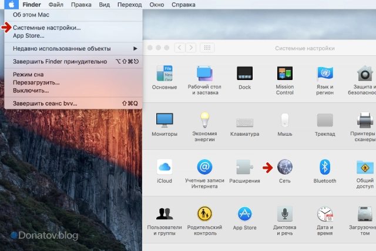Click the forward arrow in Системные настройки
Image resolution: width=376 pixels, height=251 pixels.
191,48
